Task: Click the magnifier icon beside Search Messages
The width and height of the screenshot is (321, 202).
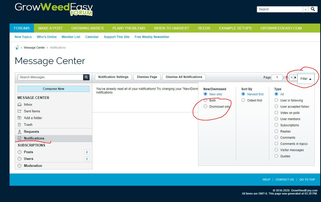Action: [86, 77]
